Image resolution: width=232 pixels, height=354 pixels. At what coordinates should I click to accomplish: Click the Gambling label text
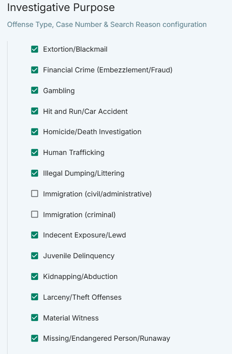[x=59, y=91]
